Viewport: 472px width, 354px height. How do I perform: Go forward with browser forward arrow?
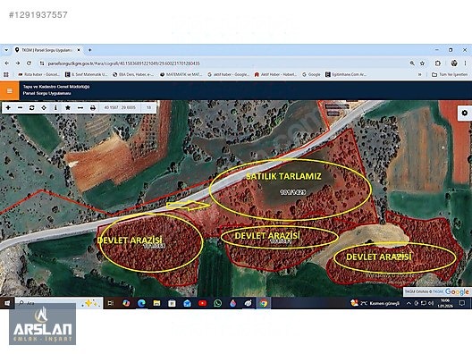pyautogui.click(x=18, y=63)
